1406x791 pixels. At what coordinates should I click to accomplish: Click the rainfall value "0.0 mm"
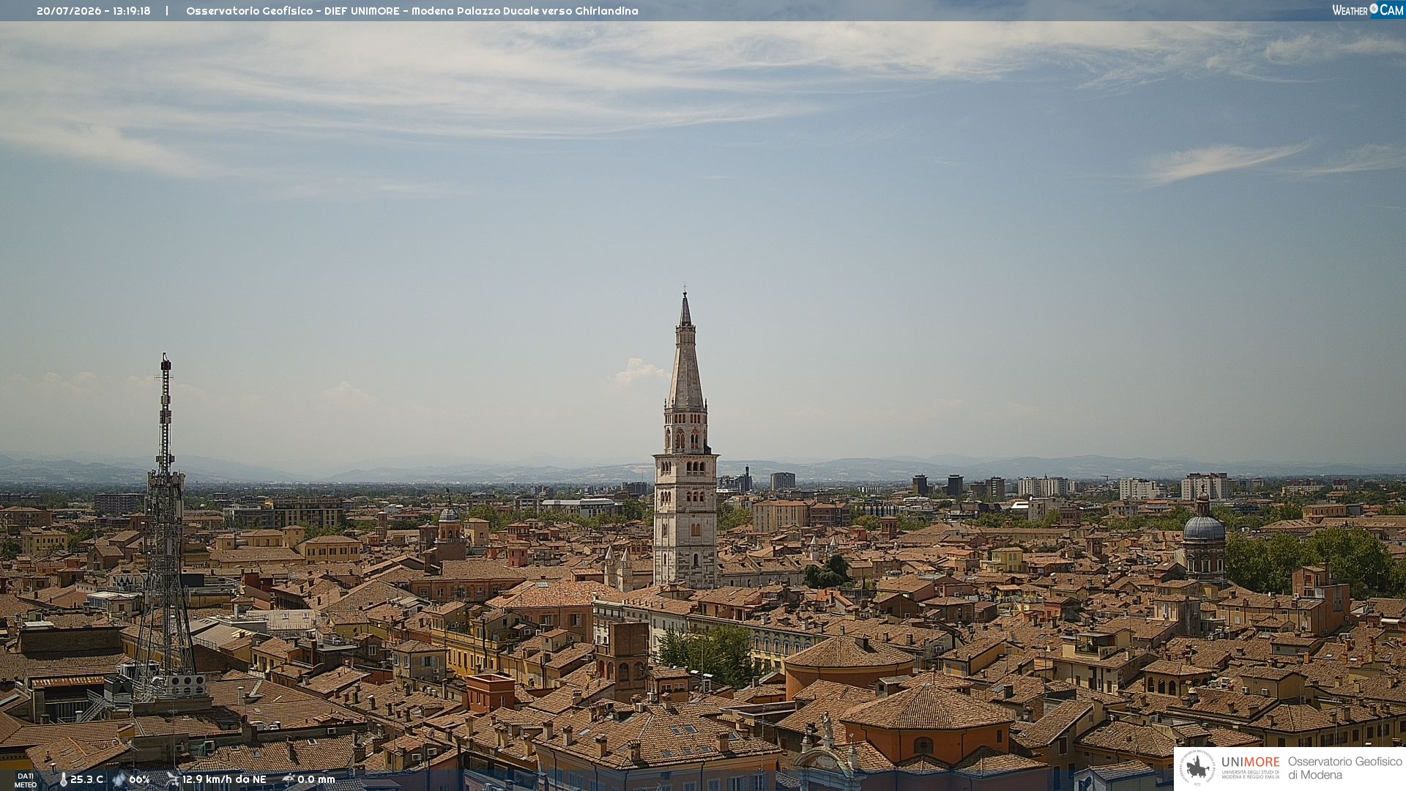[316, 780]
